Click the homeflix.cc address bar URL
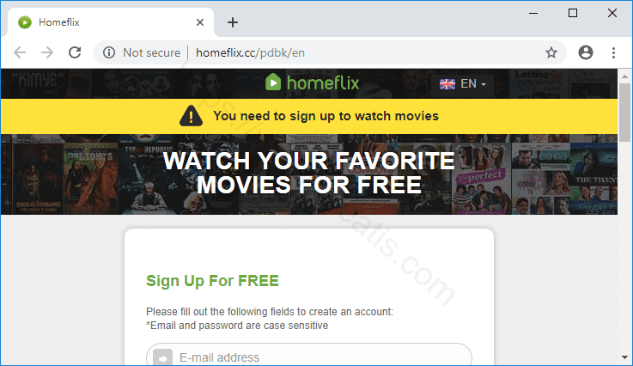Viewport: 633px width, 366px height. (250, 52)
